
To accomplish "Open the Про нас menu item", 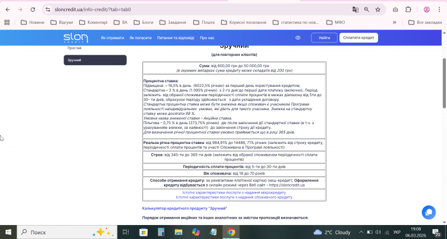I will 207,38.
